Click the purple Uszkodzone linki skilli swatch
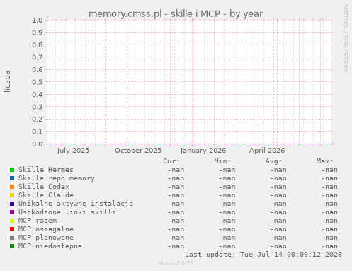Viewport: 352px width, 271px height. click(x=12, y=212)
